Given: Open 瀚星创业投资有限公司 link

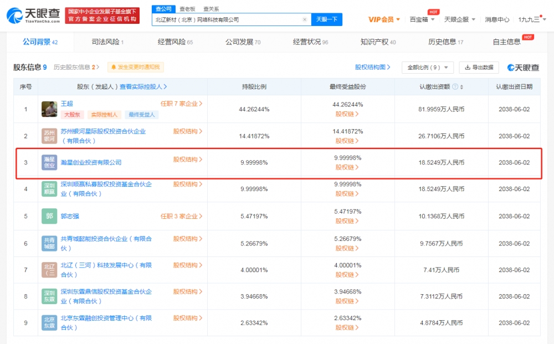Looking at the screenshot, I should (91, 162).
